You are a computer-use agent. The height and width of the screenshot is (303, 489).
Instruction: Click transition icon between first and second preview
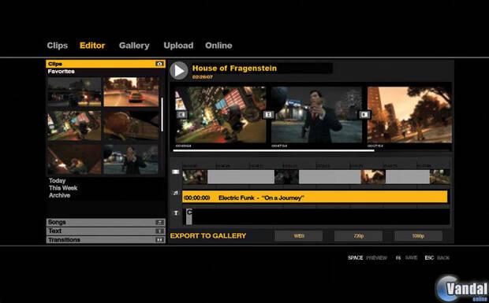coord(268,115)
